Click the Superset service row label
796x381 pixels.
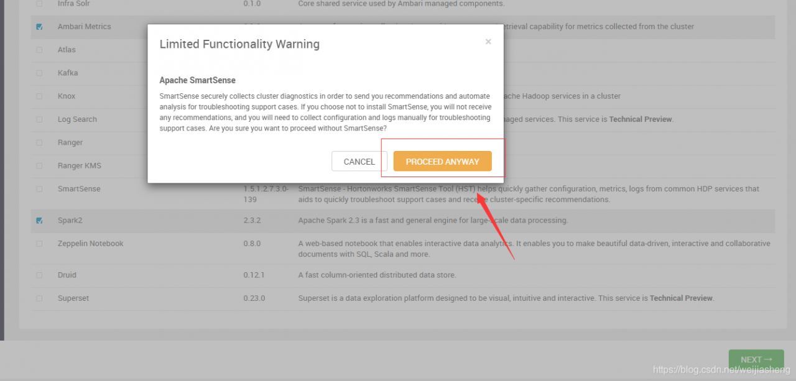click(x=73, y=298)
